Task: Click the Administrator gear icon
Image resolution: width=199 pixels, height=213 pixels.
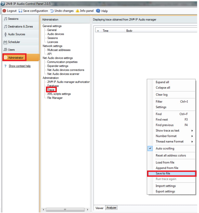Action: click(5, 57)
